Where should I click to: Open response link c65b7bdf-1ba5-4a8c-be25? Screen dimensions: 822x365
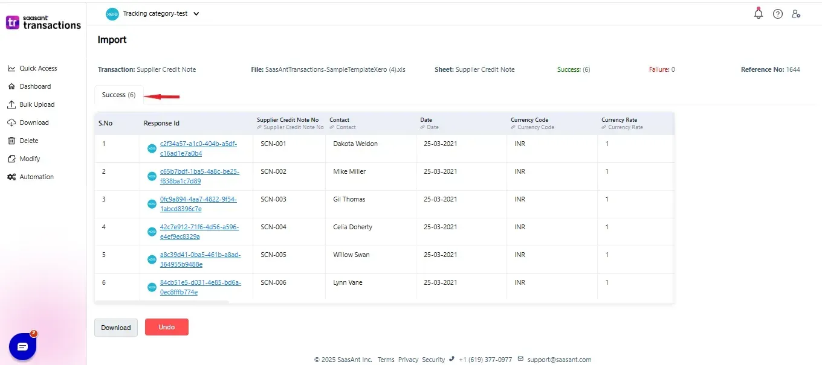click(199, 176)
